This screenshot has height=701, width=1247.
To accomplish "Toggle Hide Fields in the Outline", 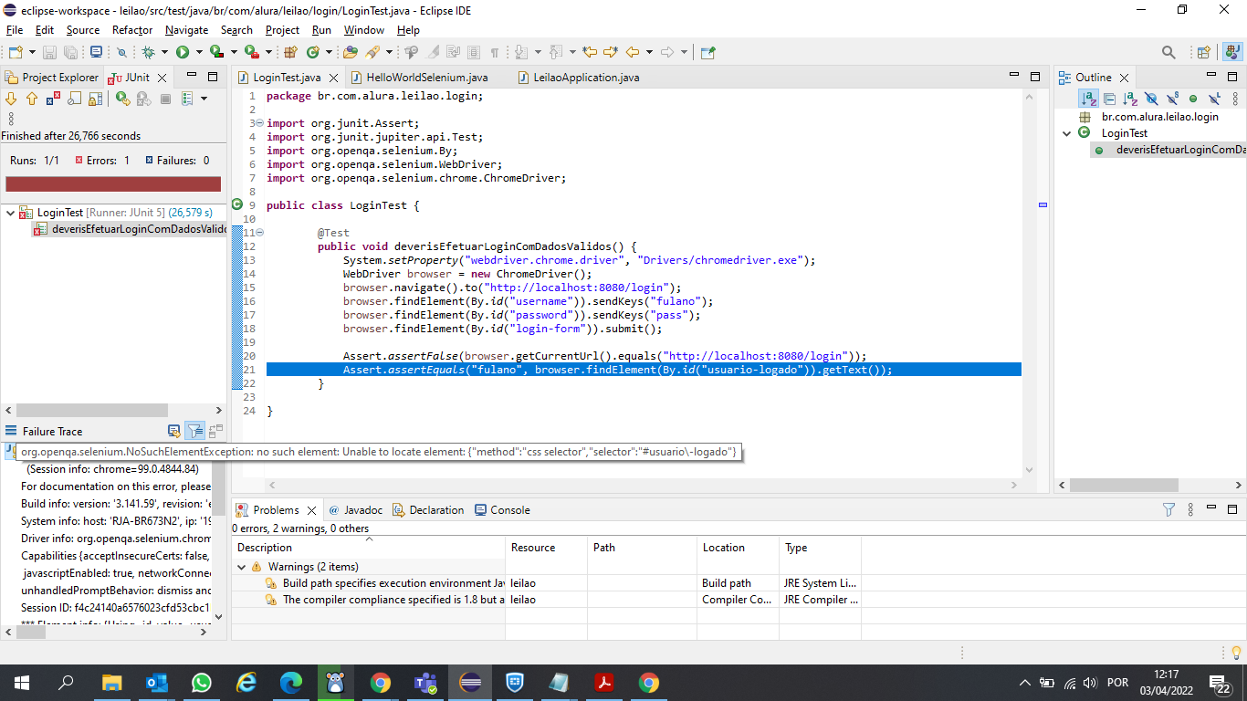I will [1151, 99].
